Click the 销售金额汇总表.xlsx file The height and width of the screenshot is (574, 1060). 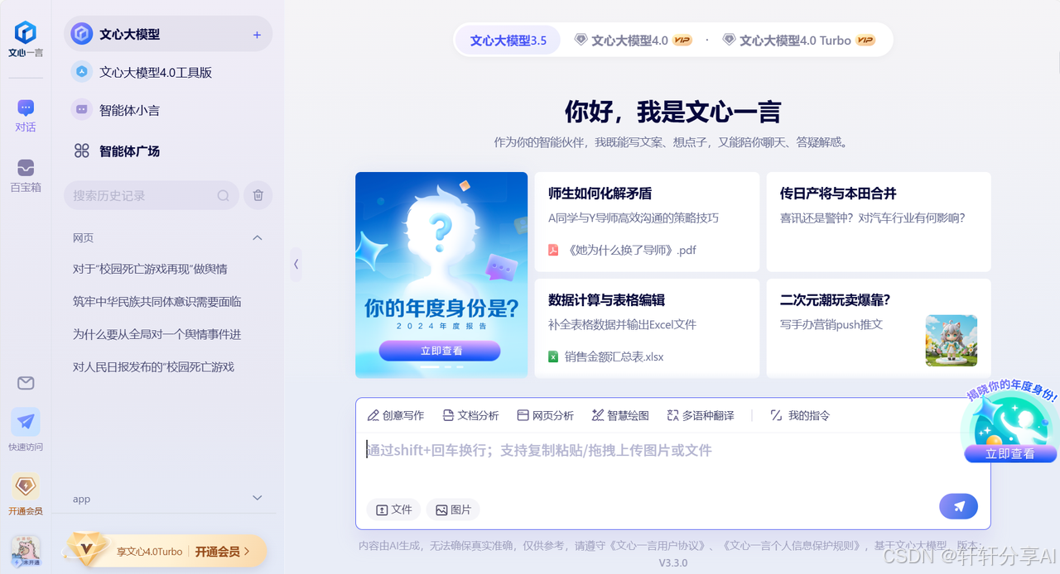[x=605, y=356]
